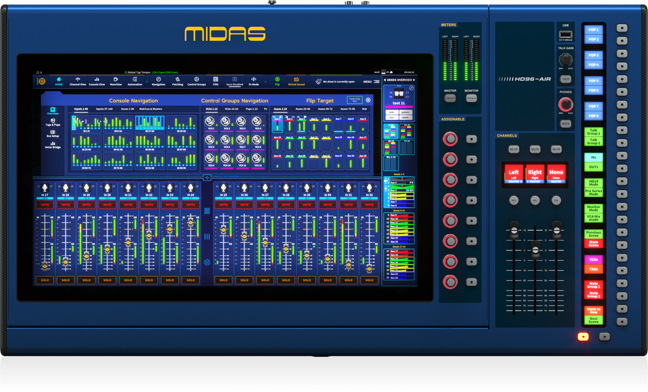Switch to the Inputs 97-144 tab
This screenshot has height=392, width=648.
104,109
